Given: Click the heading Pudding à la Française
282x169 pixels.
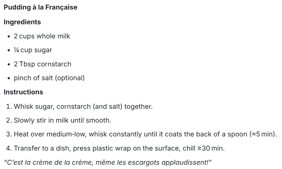Looking at the screenshot, I should (41, 7).
